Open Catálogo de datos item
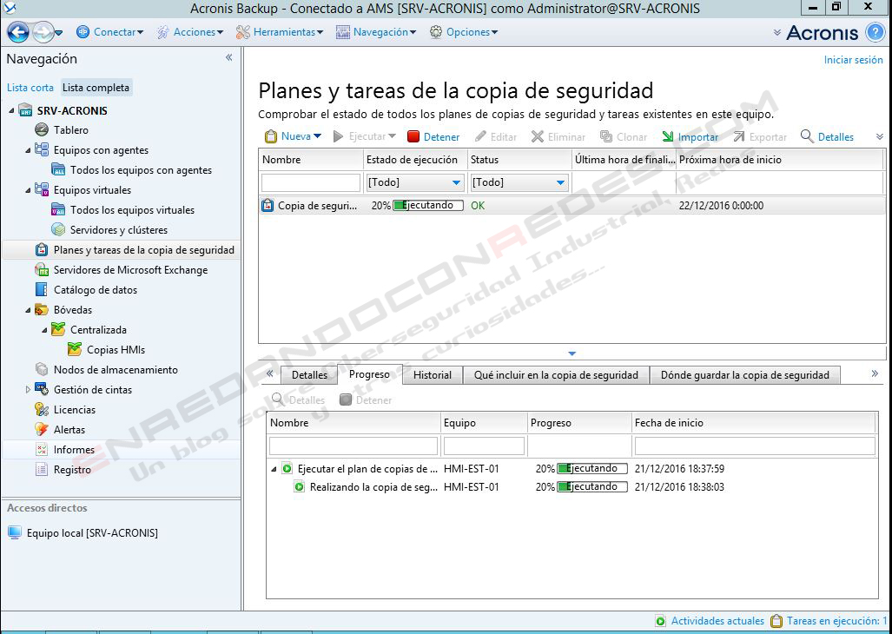Viewport: 892px width, 634px height. (95, 289)
